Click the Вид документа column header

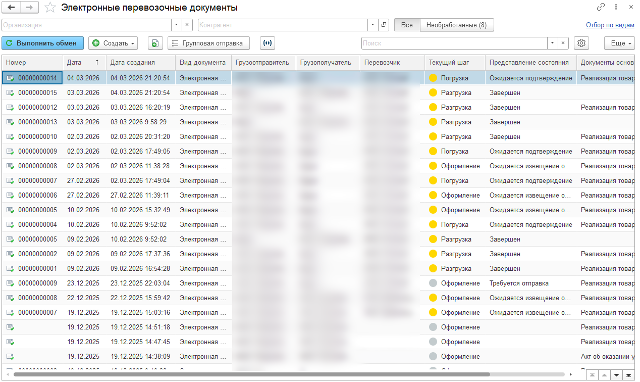203,63
